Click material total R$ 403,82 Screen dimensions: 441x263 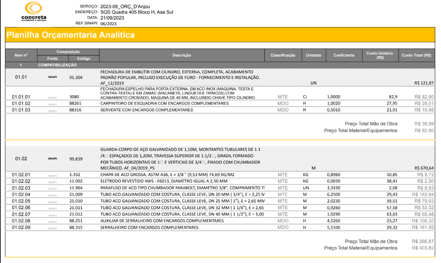click(423, 248)
